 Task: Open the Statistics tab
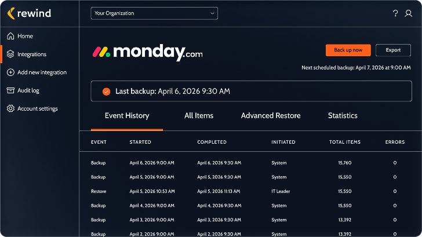tap(343, 116)
